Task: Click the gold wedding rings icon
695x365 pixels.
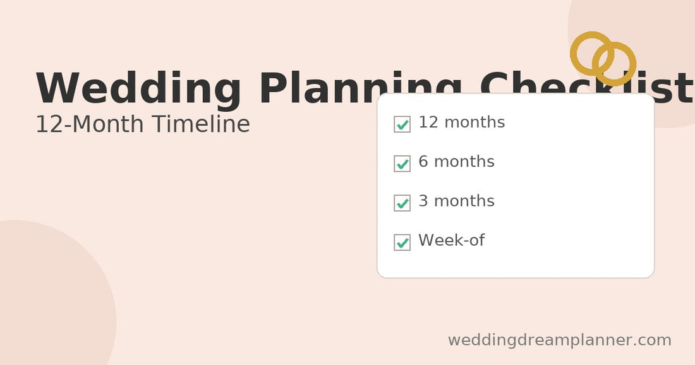Action: (603, 59)
